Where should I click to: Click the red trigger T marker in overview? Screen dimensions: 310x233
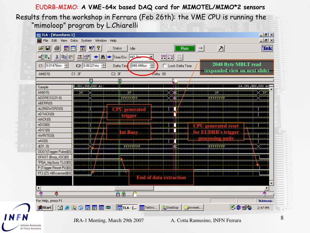pyautogui.click(x=56, y=194)
